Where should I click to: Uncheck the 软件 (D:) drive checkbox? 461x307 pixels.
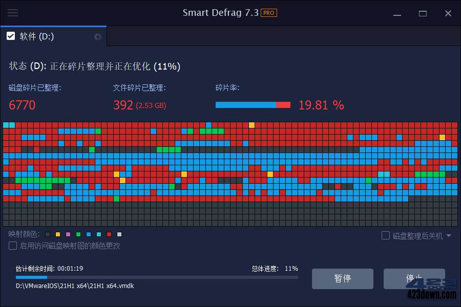tap(10, 36)
